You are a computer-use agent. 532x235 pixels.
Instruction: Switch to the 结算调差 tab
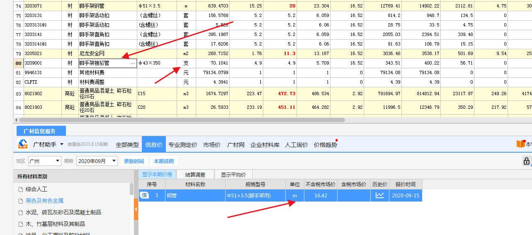(x=195, y=175)
